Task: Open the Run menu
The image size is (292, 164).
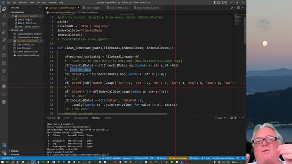Action: tap(44, 3)
